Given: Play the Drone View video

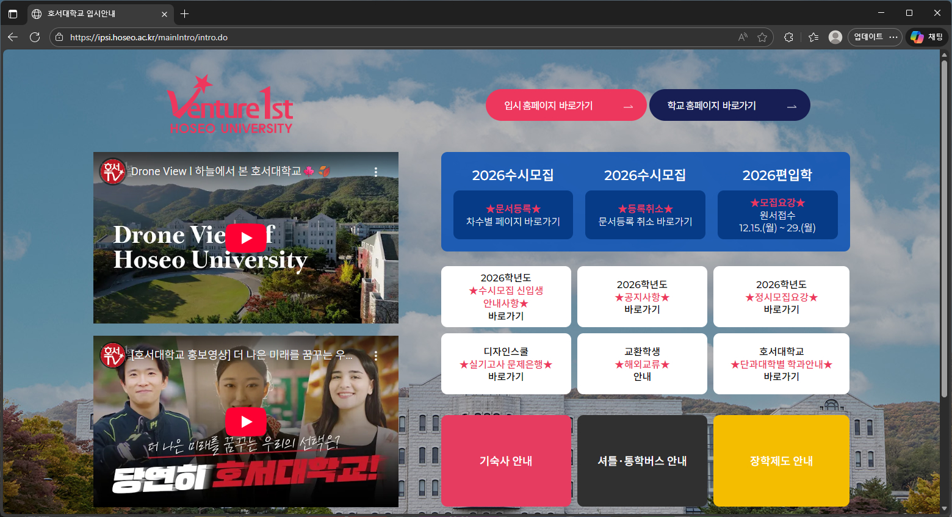Looking at the screenshot, I should point(246,238).
